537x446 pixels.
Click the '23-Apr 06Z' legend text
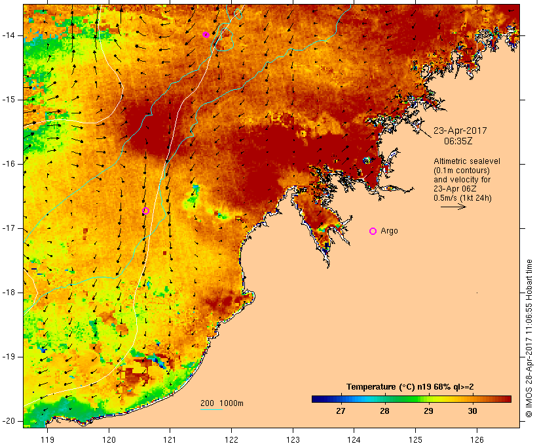tap(454, 189)
